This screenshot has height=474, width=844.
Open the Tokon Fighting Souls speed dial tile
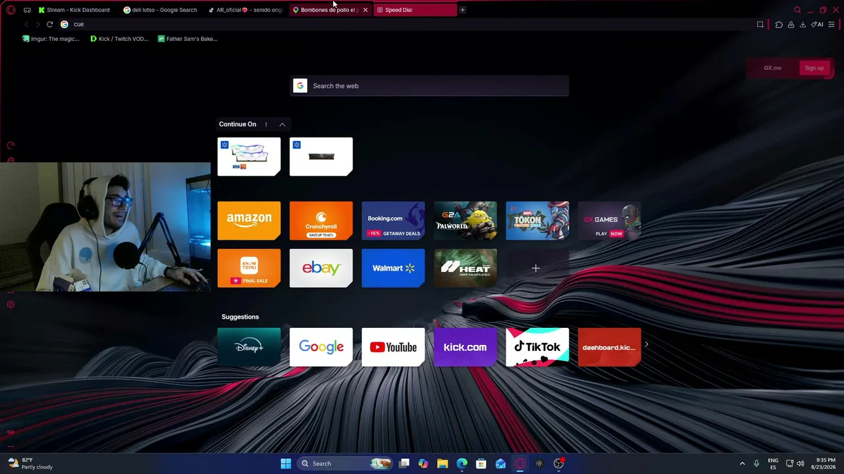pos(537,221)
